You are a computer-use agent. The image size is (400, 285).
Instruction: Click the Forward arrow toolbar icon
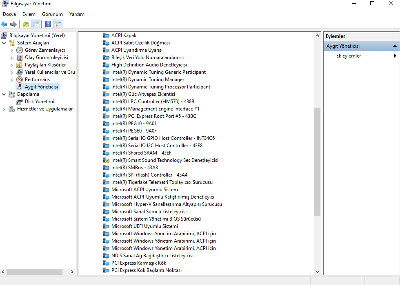tap(13, 24)
